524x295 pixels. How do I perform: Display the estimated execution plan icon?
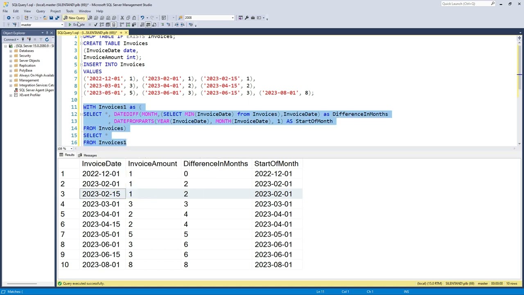pyautogui.click(x=102, y=25)
